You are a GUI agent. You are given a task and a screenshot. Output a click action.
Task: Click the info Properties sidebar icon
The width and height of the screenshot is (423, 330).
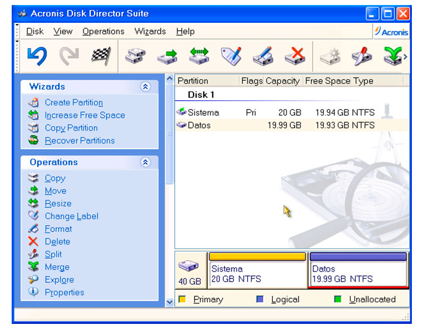[33, 292]
